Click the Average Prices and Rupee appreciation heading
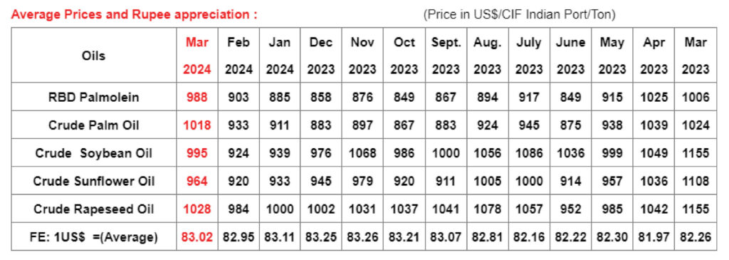The image size is (729, 260). [x=135, y=14]
